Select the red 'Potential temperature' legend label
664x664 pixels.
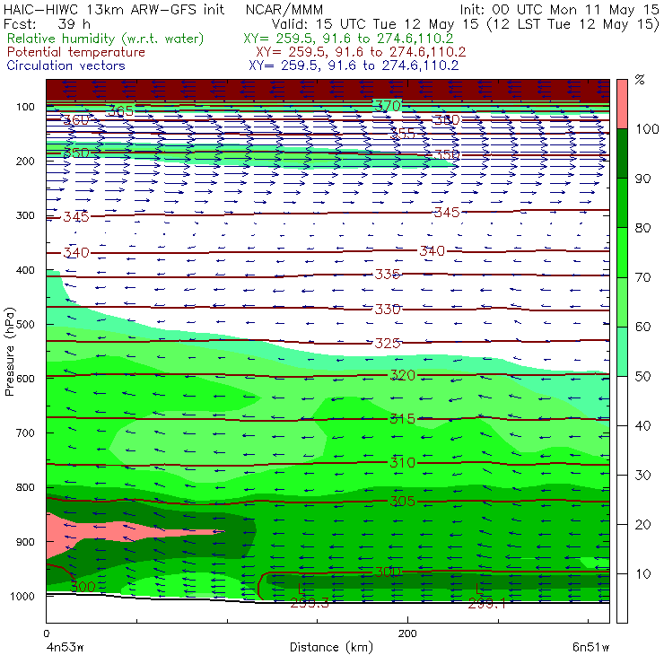tap(76, 52)
